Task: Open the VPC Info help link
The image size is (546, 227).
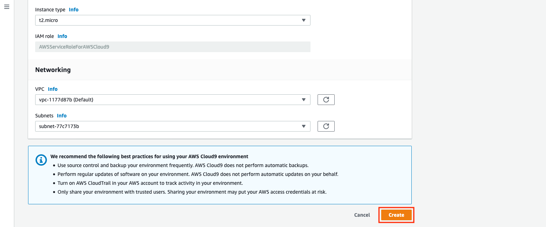Action: coord(53,89)
